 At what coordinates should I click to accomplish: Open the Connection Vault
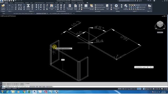[52, 7]
